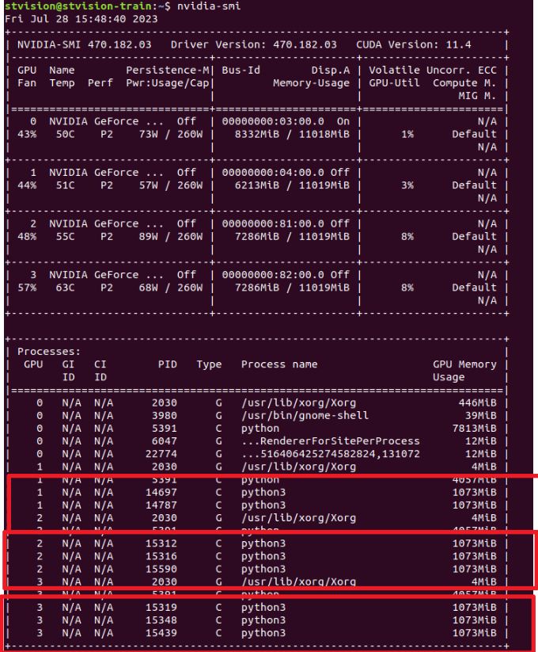Viewport: 538px width, 652px height.
Task: Click the 7813MiB memory usage value
Action: pos(474,429)
